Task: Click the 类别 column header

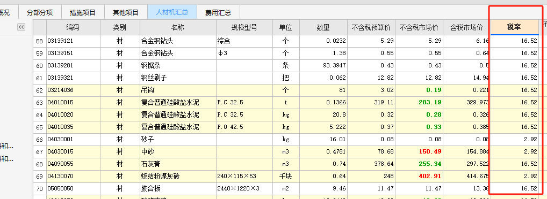Action: click(120, 27)
